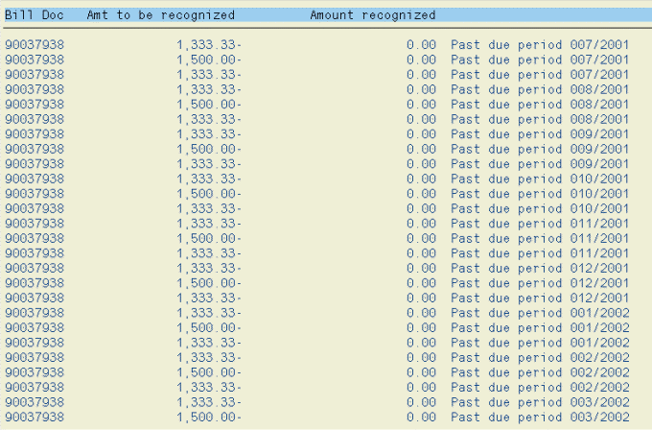The width and height of the screenshot is (652, 430).
Task: Select the 1,500.00- amount for period 002/2002
Action: pyautogui.click(x=209, y=372)
